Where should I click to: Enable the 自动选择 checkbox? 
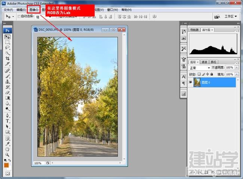click(x=19, y=16)
